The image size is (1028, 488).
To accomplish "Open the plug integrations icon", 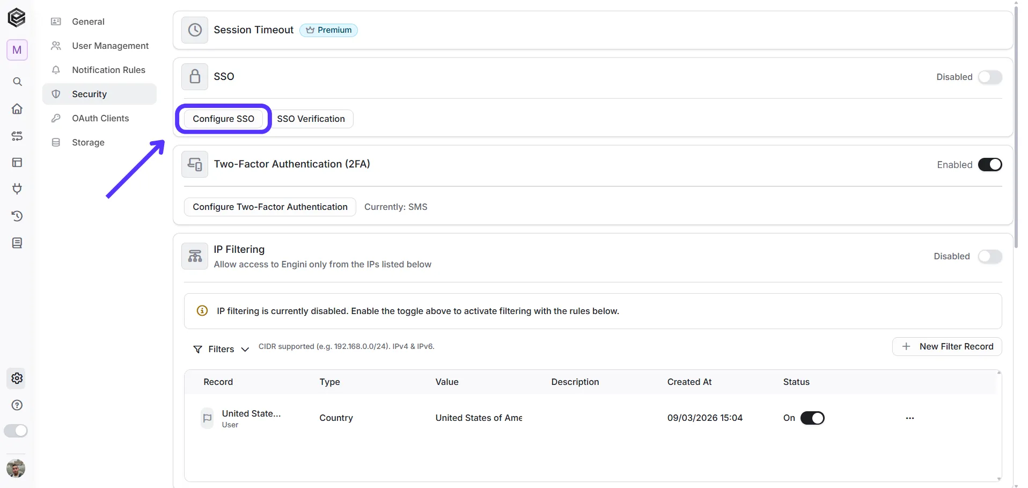I will click(17, 189).
